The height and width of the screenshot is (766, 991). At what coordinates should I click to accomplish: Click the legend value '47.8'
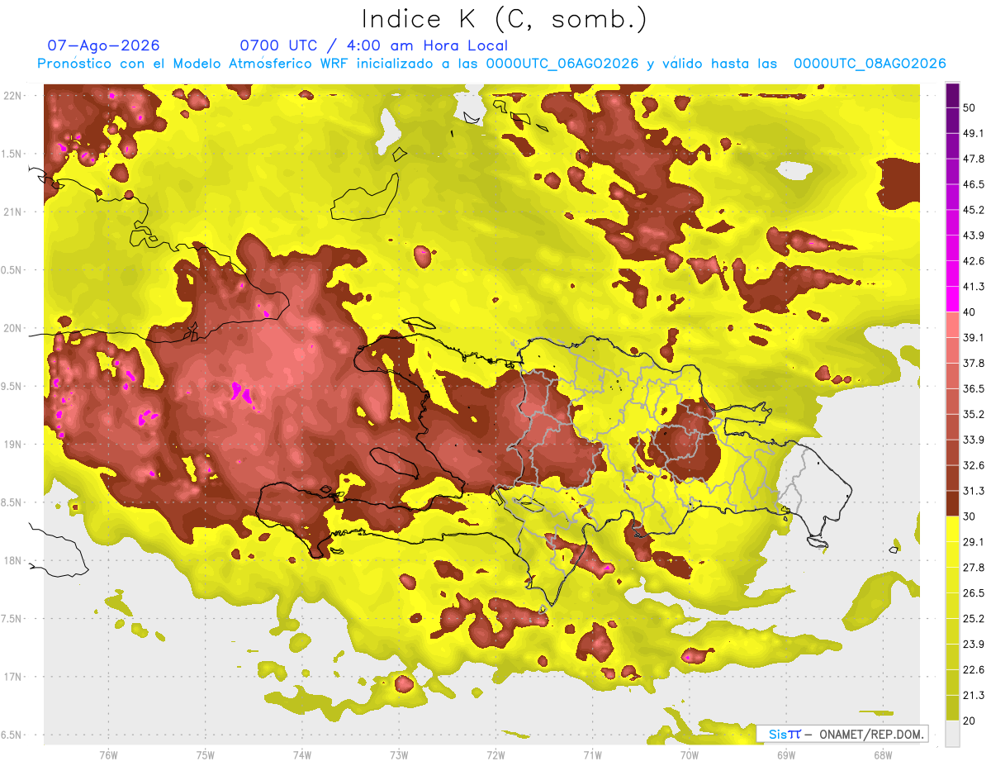(974, 159)
